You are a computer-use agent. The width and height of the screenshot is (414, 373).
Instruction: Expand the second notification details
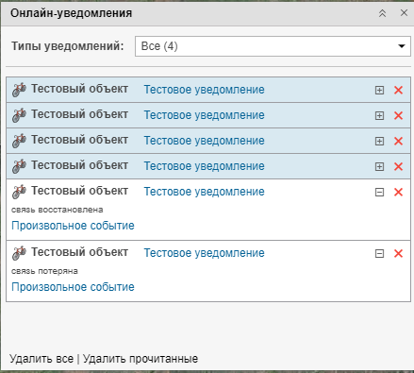(379, 116)
